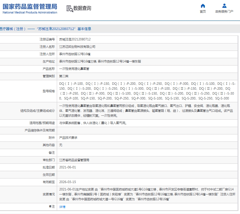The height and width of the screenshot is (214, 240).
Task: Click expiry date 2026-03-15
Action: pyautogui.click(x=67, y=182)
